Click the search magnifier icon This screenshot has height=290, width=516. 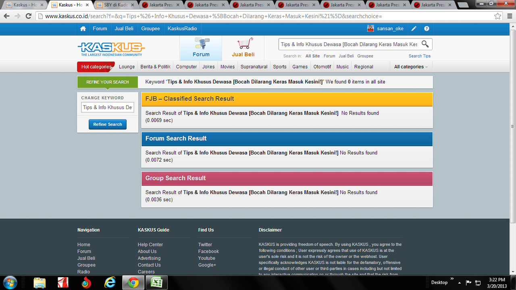coord(425,44)
